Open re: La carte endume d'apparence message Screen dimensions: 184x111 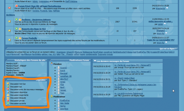[x=129, y=93]
